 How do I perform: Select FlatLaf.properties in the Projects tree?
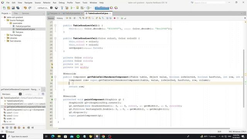coord(23,26)
